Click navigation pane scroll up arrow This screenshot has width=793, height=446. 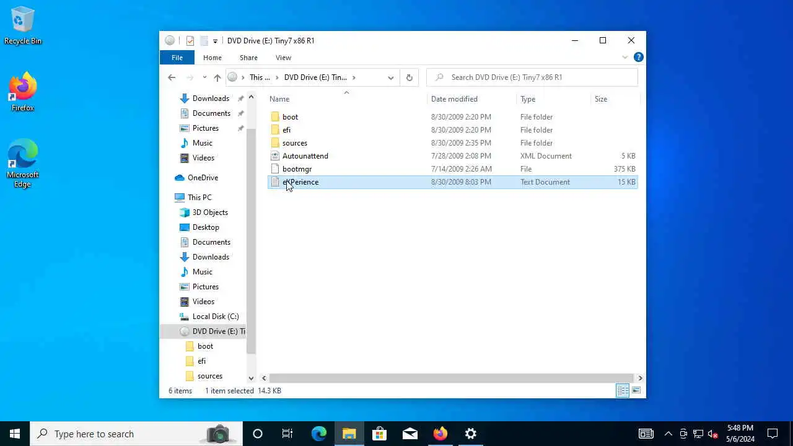click(251, 97)
